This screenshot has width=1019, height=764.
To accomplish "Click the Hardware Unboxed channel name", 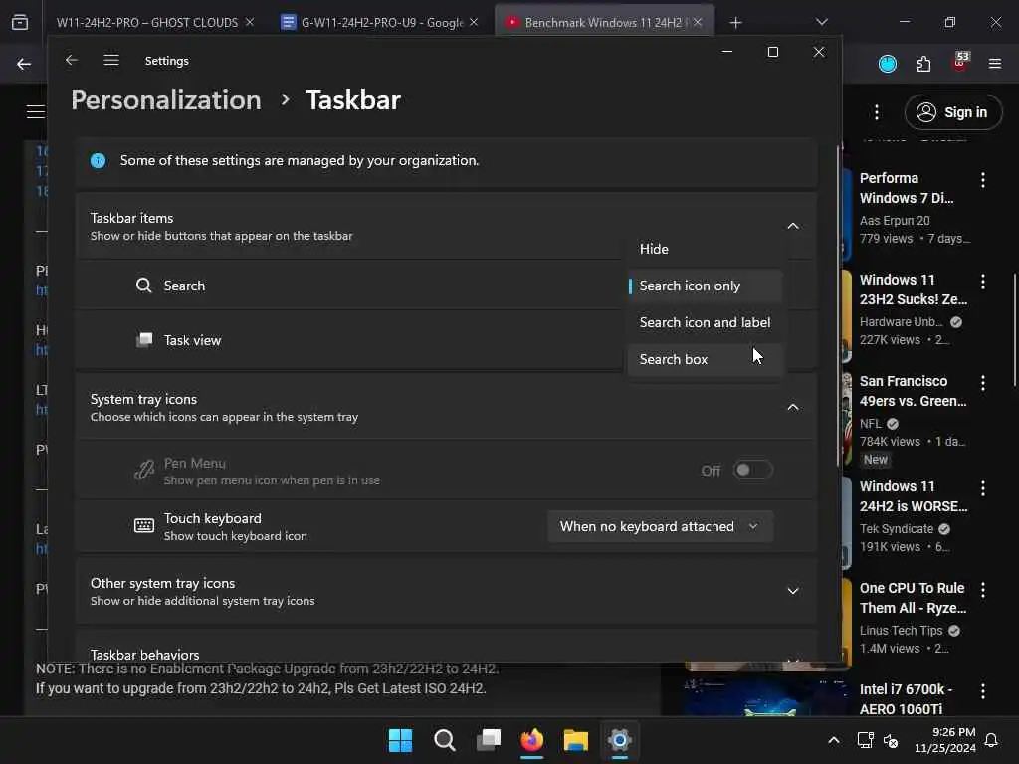I will click(x=901, y=322).
